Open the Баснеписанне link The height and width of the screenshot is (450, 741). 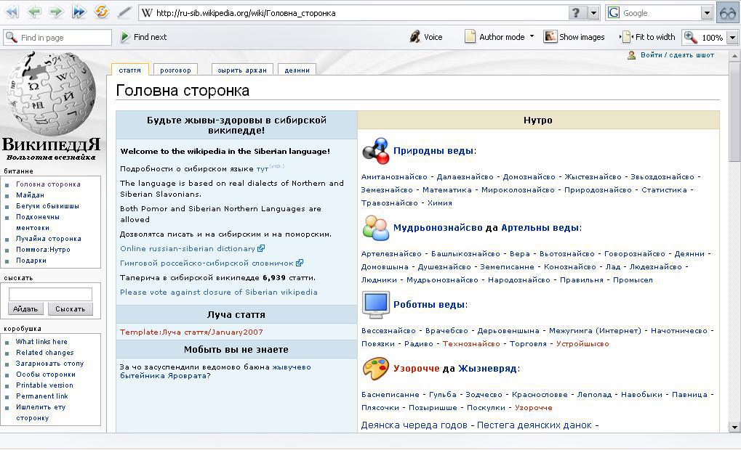pos(390,394)
